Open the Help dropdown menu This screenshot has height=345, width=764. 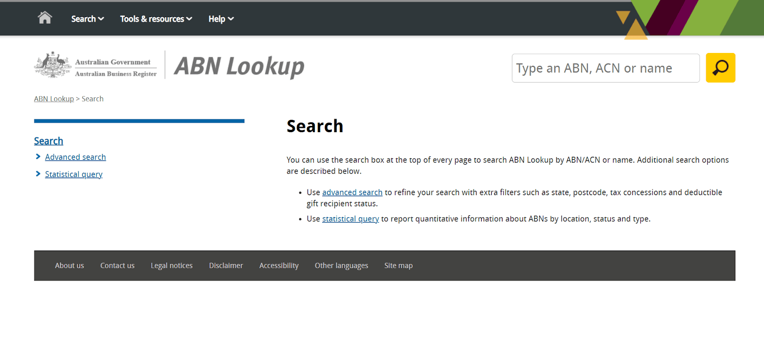pyautogui.click(x=221, y=19)
